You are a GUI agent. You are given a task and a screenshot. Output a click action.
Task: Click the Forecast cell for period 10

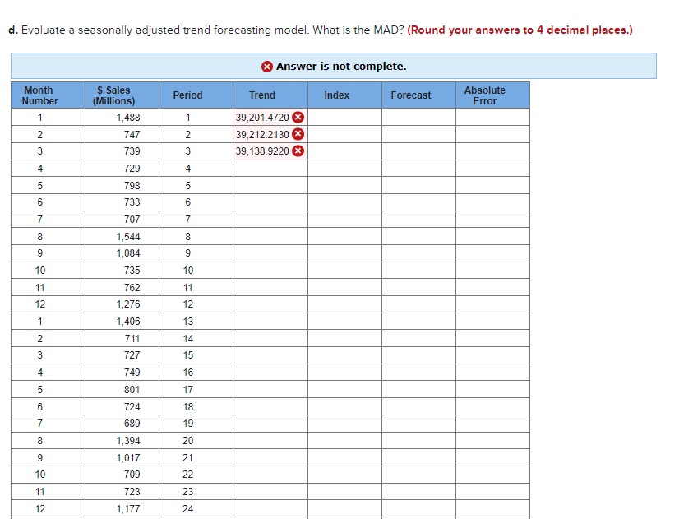click(419, 271)
